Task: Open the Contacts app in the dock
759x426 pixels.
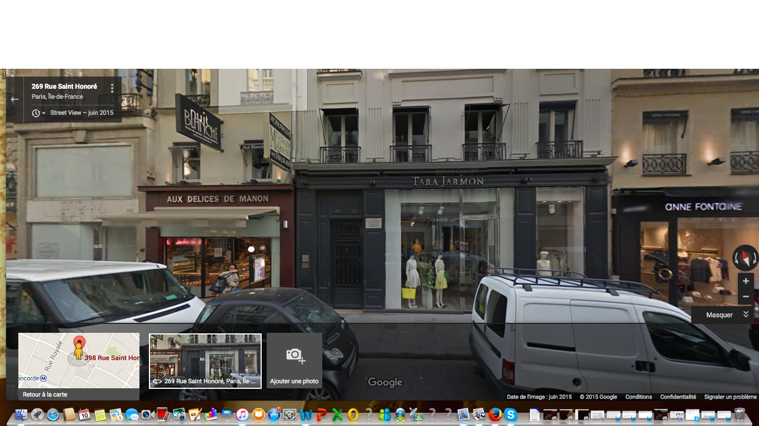Action: coord(69,414)
